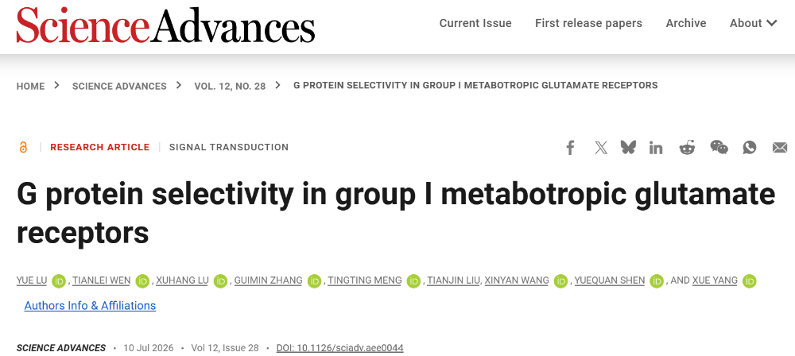Click the orange open access lock icon

(23, 148)
